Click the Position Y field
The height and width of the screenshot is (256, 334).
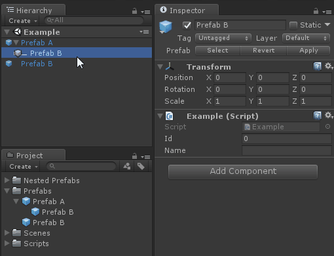pos(272,77)
